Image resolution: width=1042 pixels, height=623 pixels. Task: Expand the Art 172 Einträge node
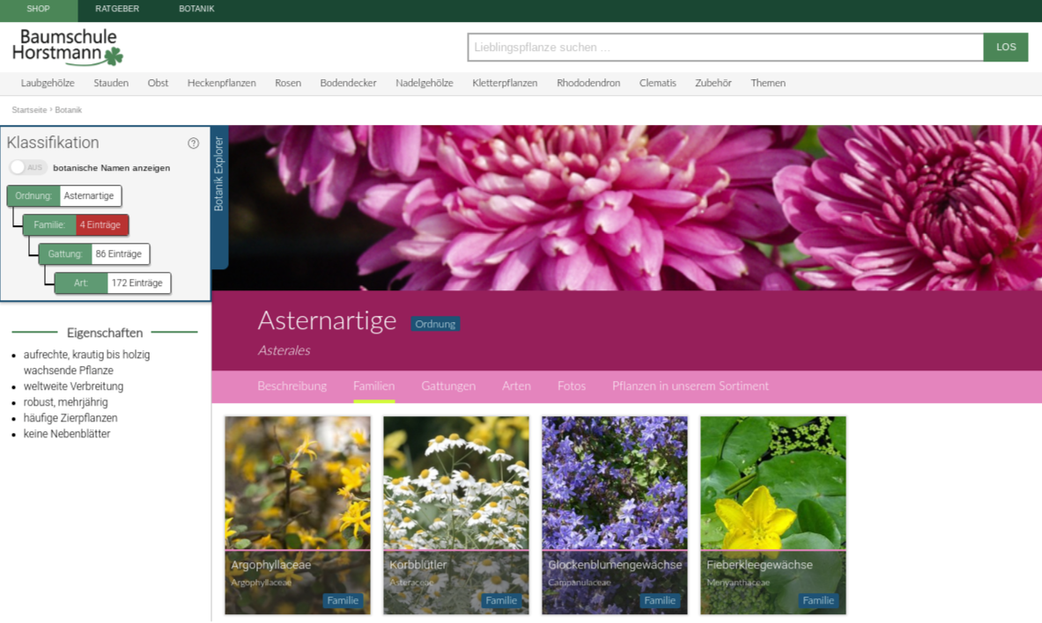112,283
